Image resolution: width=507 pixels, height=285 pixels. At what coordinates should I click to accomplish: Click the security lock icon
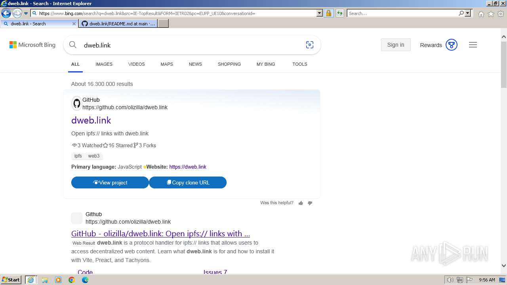[328, 13]
